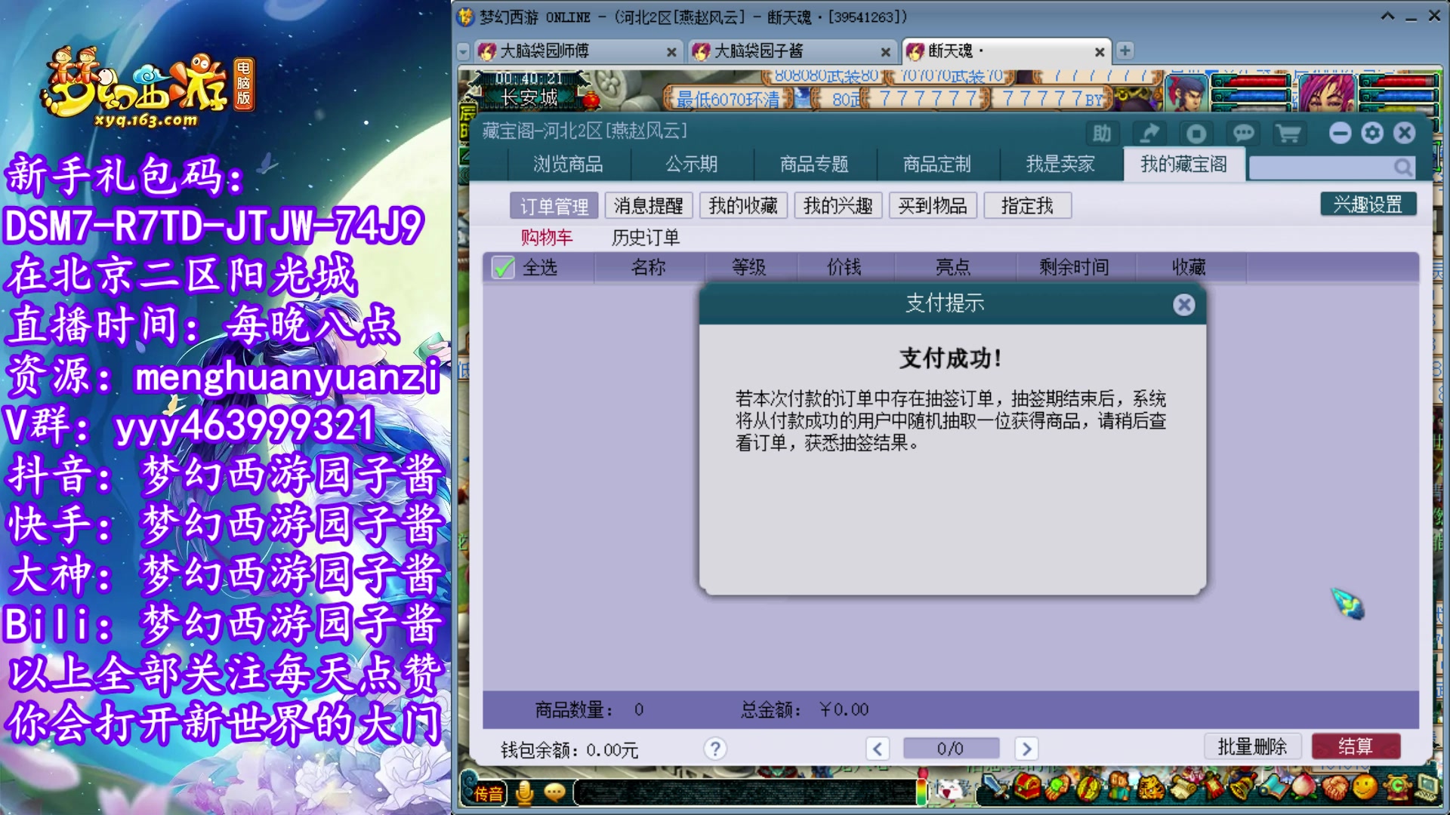Click the green-yellow volume level bar
Viewport: 1450px width, 815px height.
[921, 792]
